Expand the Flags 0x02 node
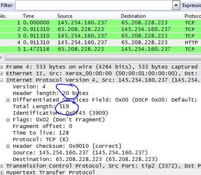 click(8, 120)
